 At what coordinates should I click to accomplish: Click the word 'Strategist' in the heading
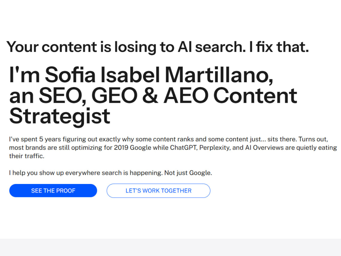pos(60,117)
